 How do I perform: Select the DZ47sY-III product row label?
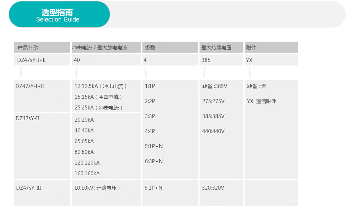(29, 187)
